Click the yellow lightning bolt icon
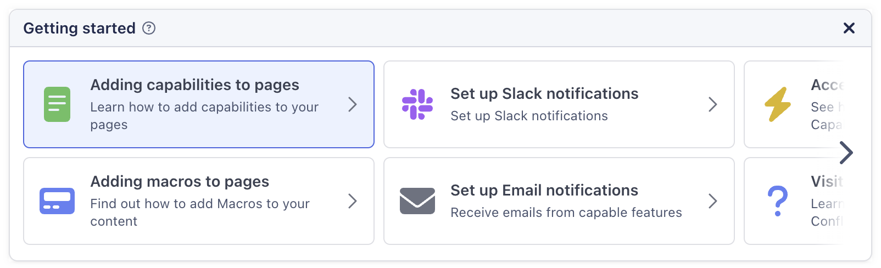Image resolution: width=881 pixels, height=268 pixels. (x=778, y=104)
